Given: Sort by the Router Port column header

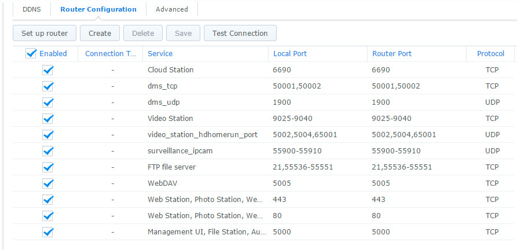Looking at the screenshot, I should point(392,54).
